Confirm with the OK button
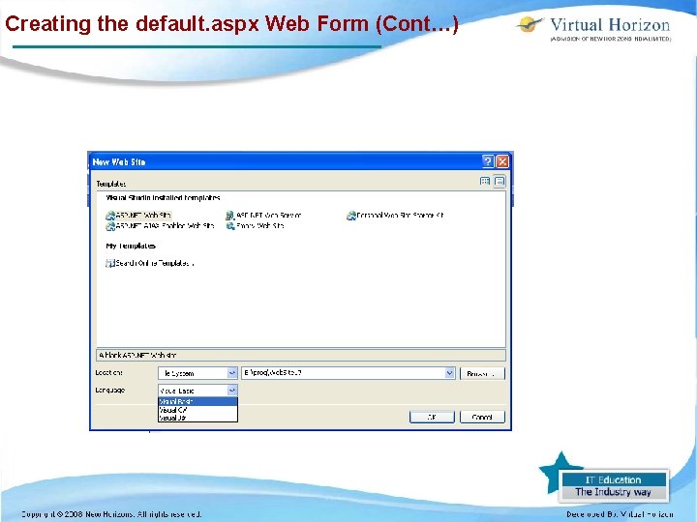The height and width of the screenshot is (522, 697). pyautogui.click(x=432, y=417)
